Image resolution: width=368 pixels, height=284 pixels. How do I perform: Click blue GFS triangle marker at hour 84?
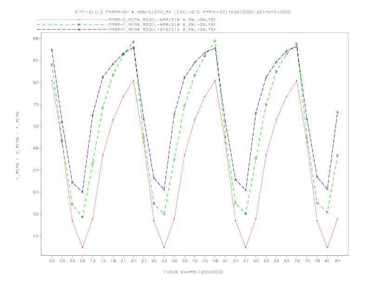coord(337,112)
